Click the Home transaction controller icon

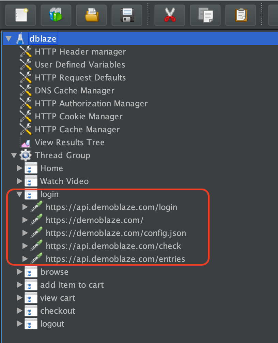31,168
